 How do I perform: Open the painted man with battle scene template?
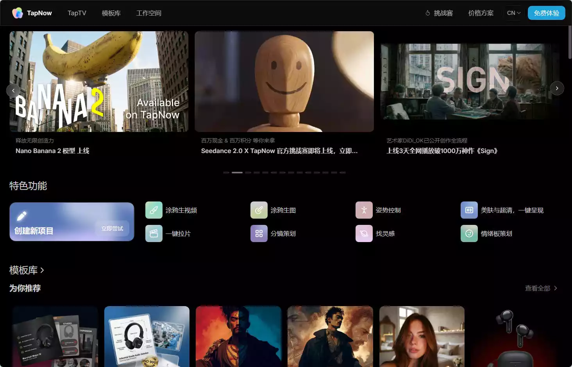coord(330,337)
